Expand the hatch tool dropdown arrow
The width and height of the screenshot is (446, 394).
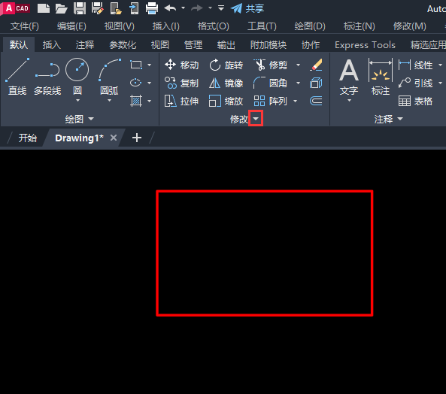point(150,101)
